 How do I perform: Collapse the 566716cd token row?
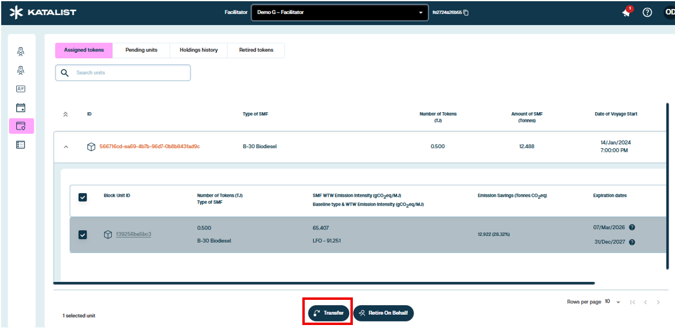pyautogui.click(x=66, y=147)
